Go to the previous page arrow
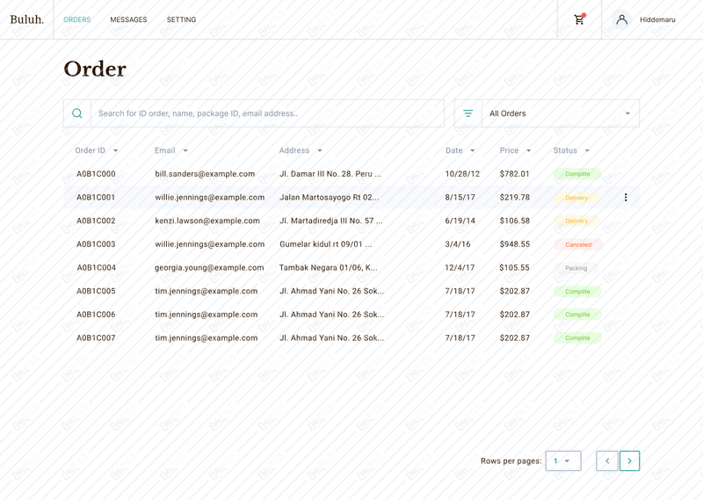 click(607, 461)
